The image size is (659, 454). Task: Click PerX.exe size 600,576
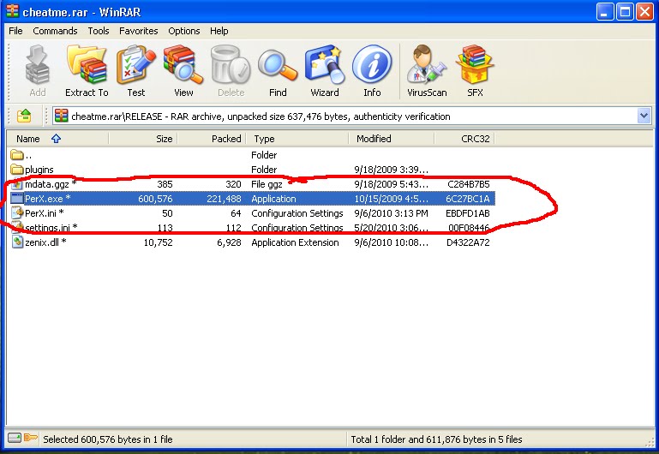[155, 199]
